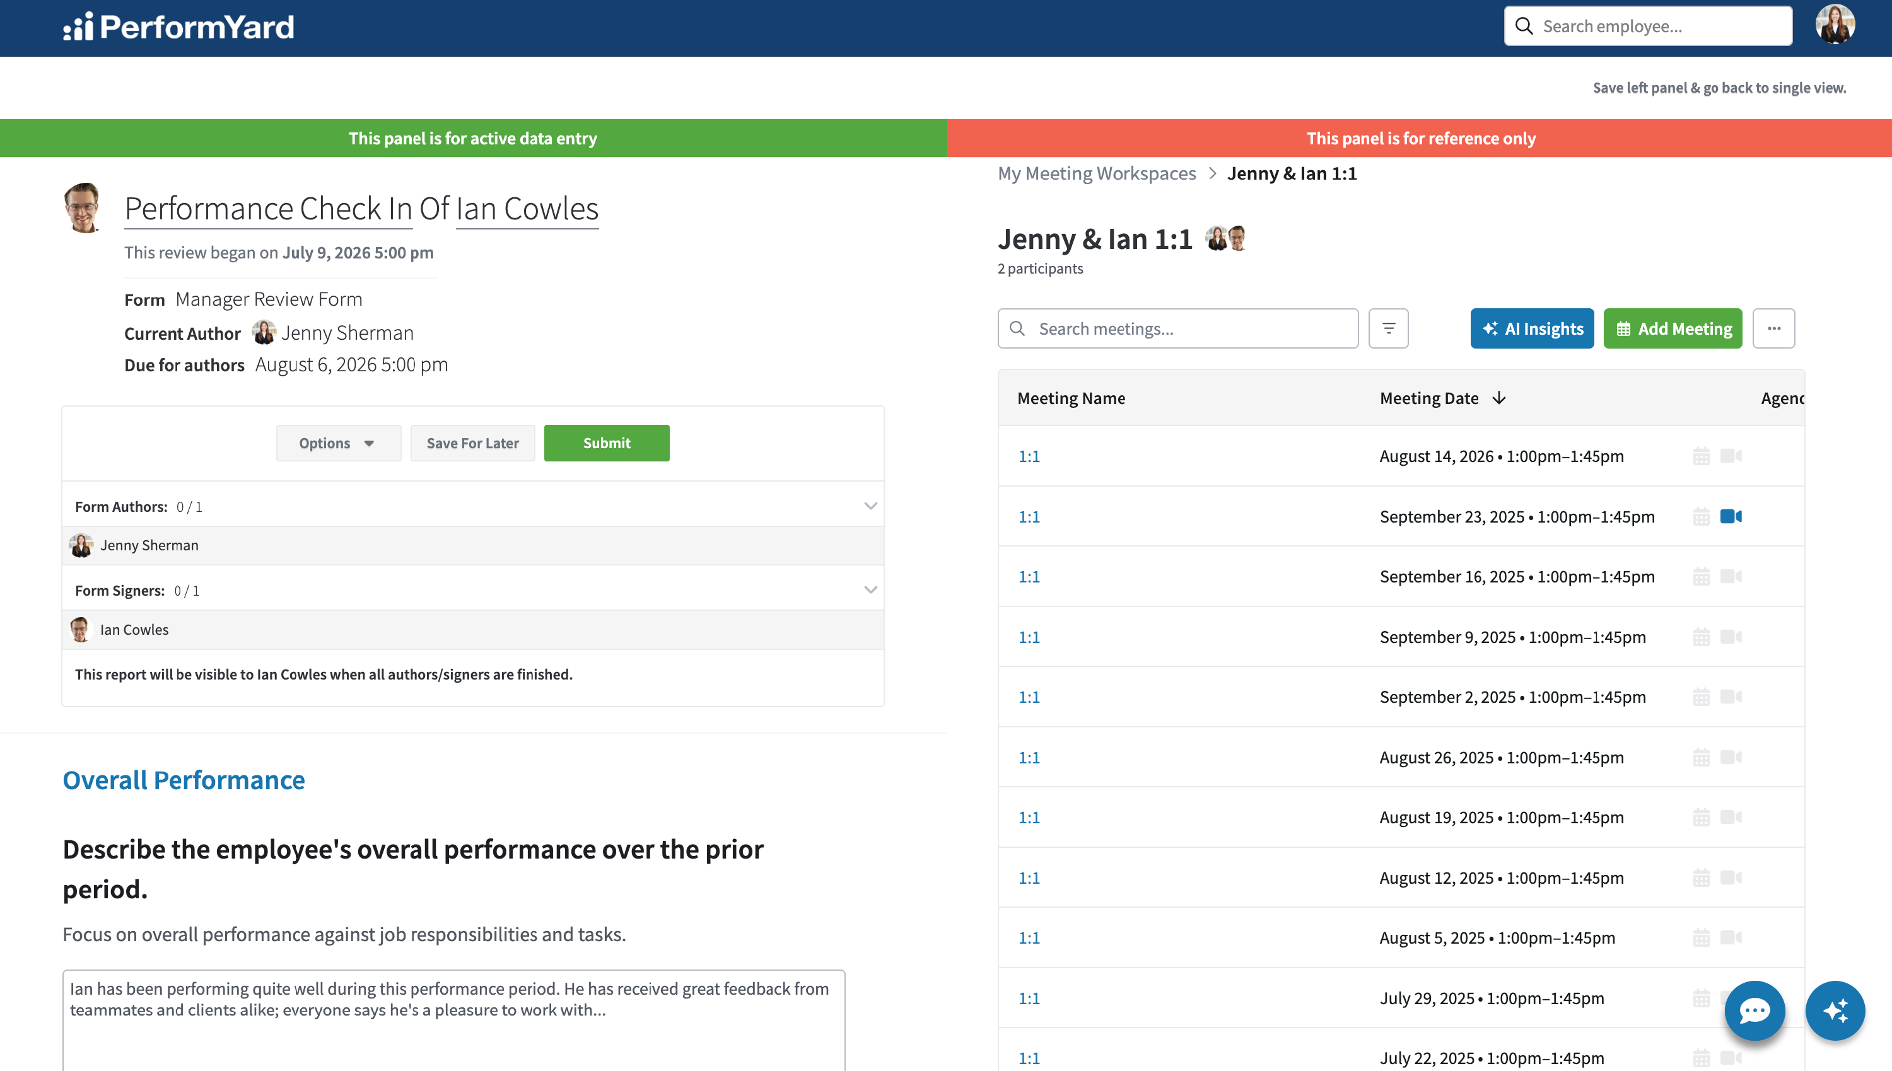Open the July 22, 2025 1:1 meeting link
Image resolution: width=1892 pixels, height=1071 pixels.
click(x=1029, y=1058)
